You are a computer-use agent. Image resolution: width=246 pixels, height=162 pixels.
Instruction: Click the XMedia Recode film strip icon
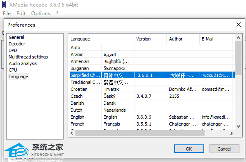(x=4, y=4)
